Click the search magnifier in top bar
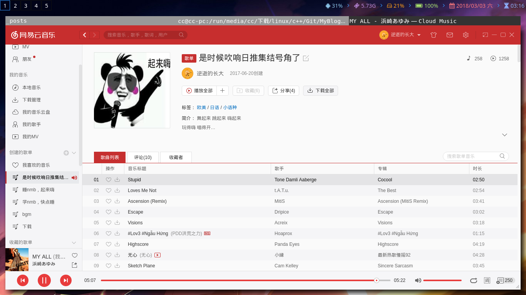Image resolution: width=526 pixels, height=295 pixels. (x=181, y=35)
